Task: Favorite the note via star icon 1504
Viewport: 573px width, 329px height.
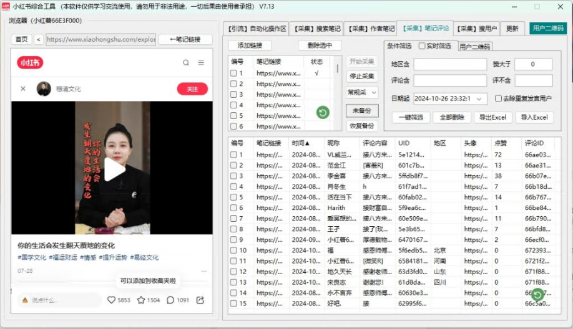Action: coord(141,300)
